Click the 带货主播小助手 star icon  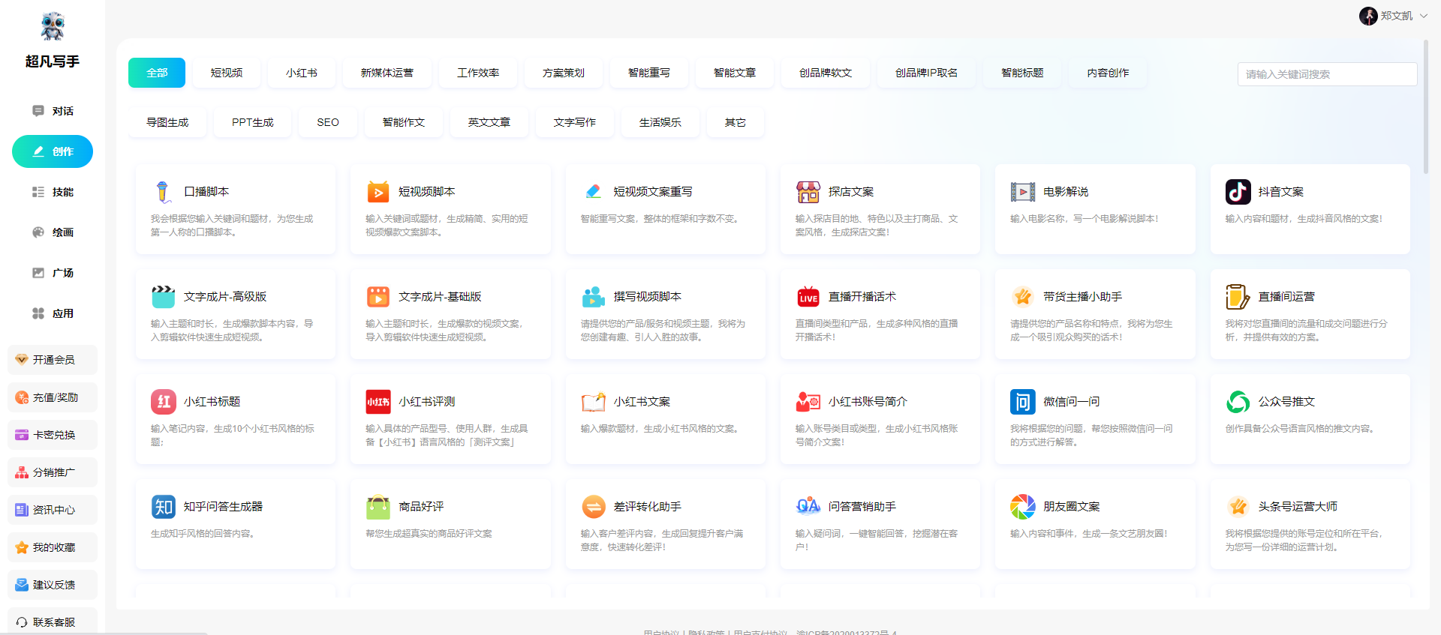pos(1022,297)
